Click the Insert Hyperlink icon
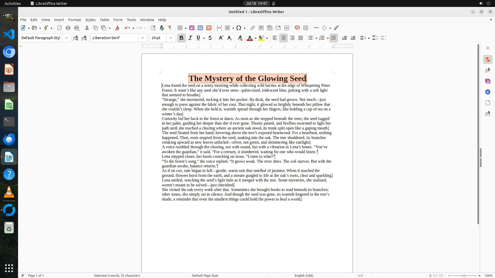This screenshot has height=278, width=495. [x=253, y=28]
